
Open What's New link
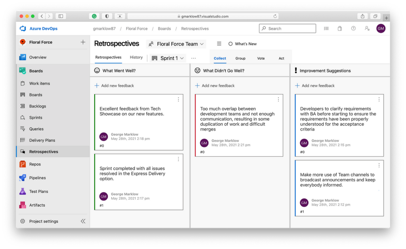click(242, 44)
